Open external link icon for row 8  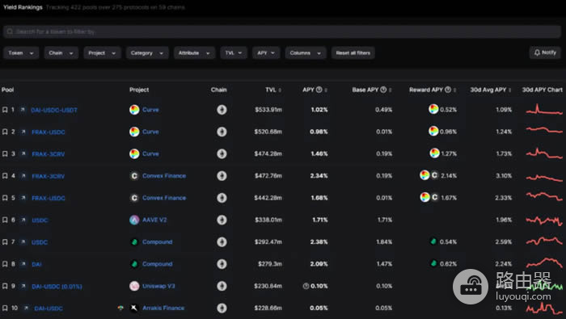(x=23, y=264)
